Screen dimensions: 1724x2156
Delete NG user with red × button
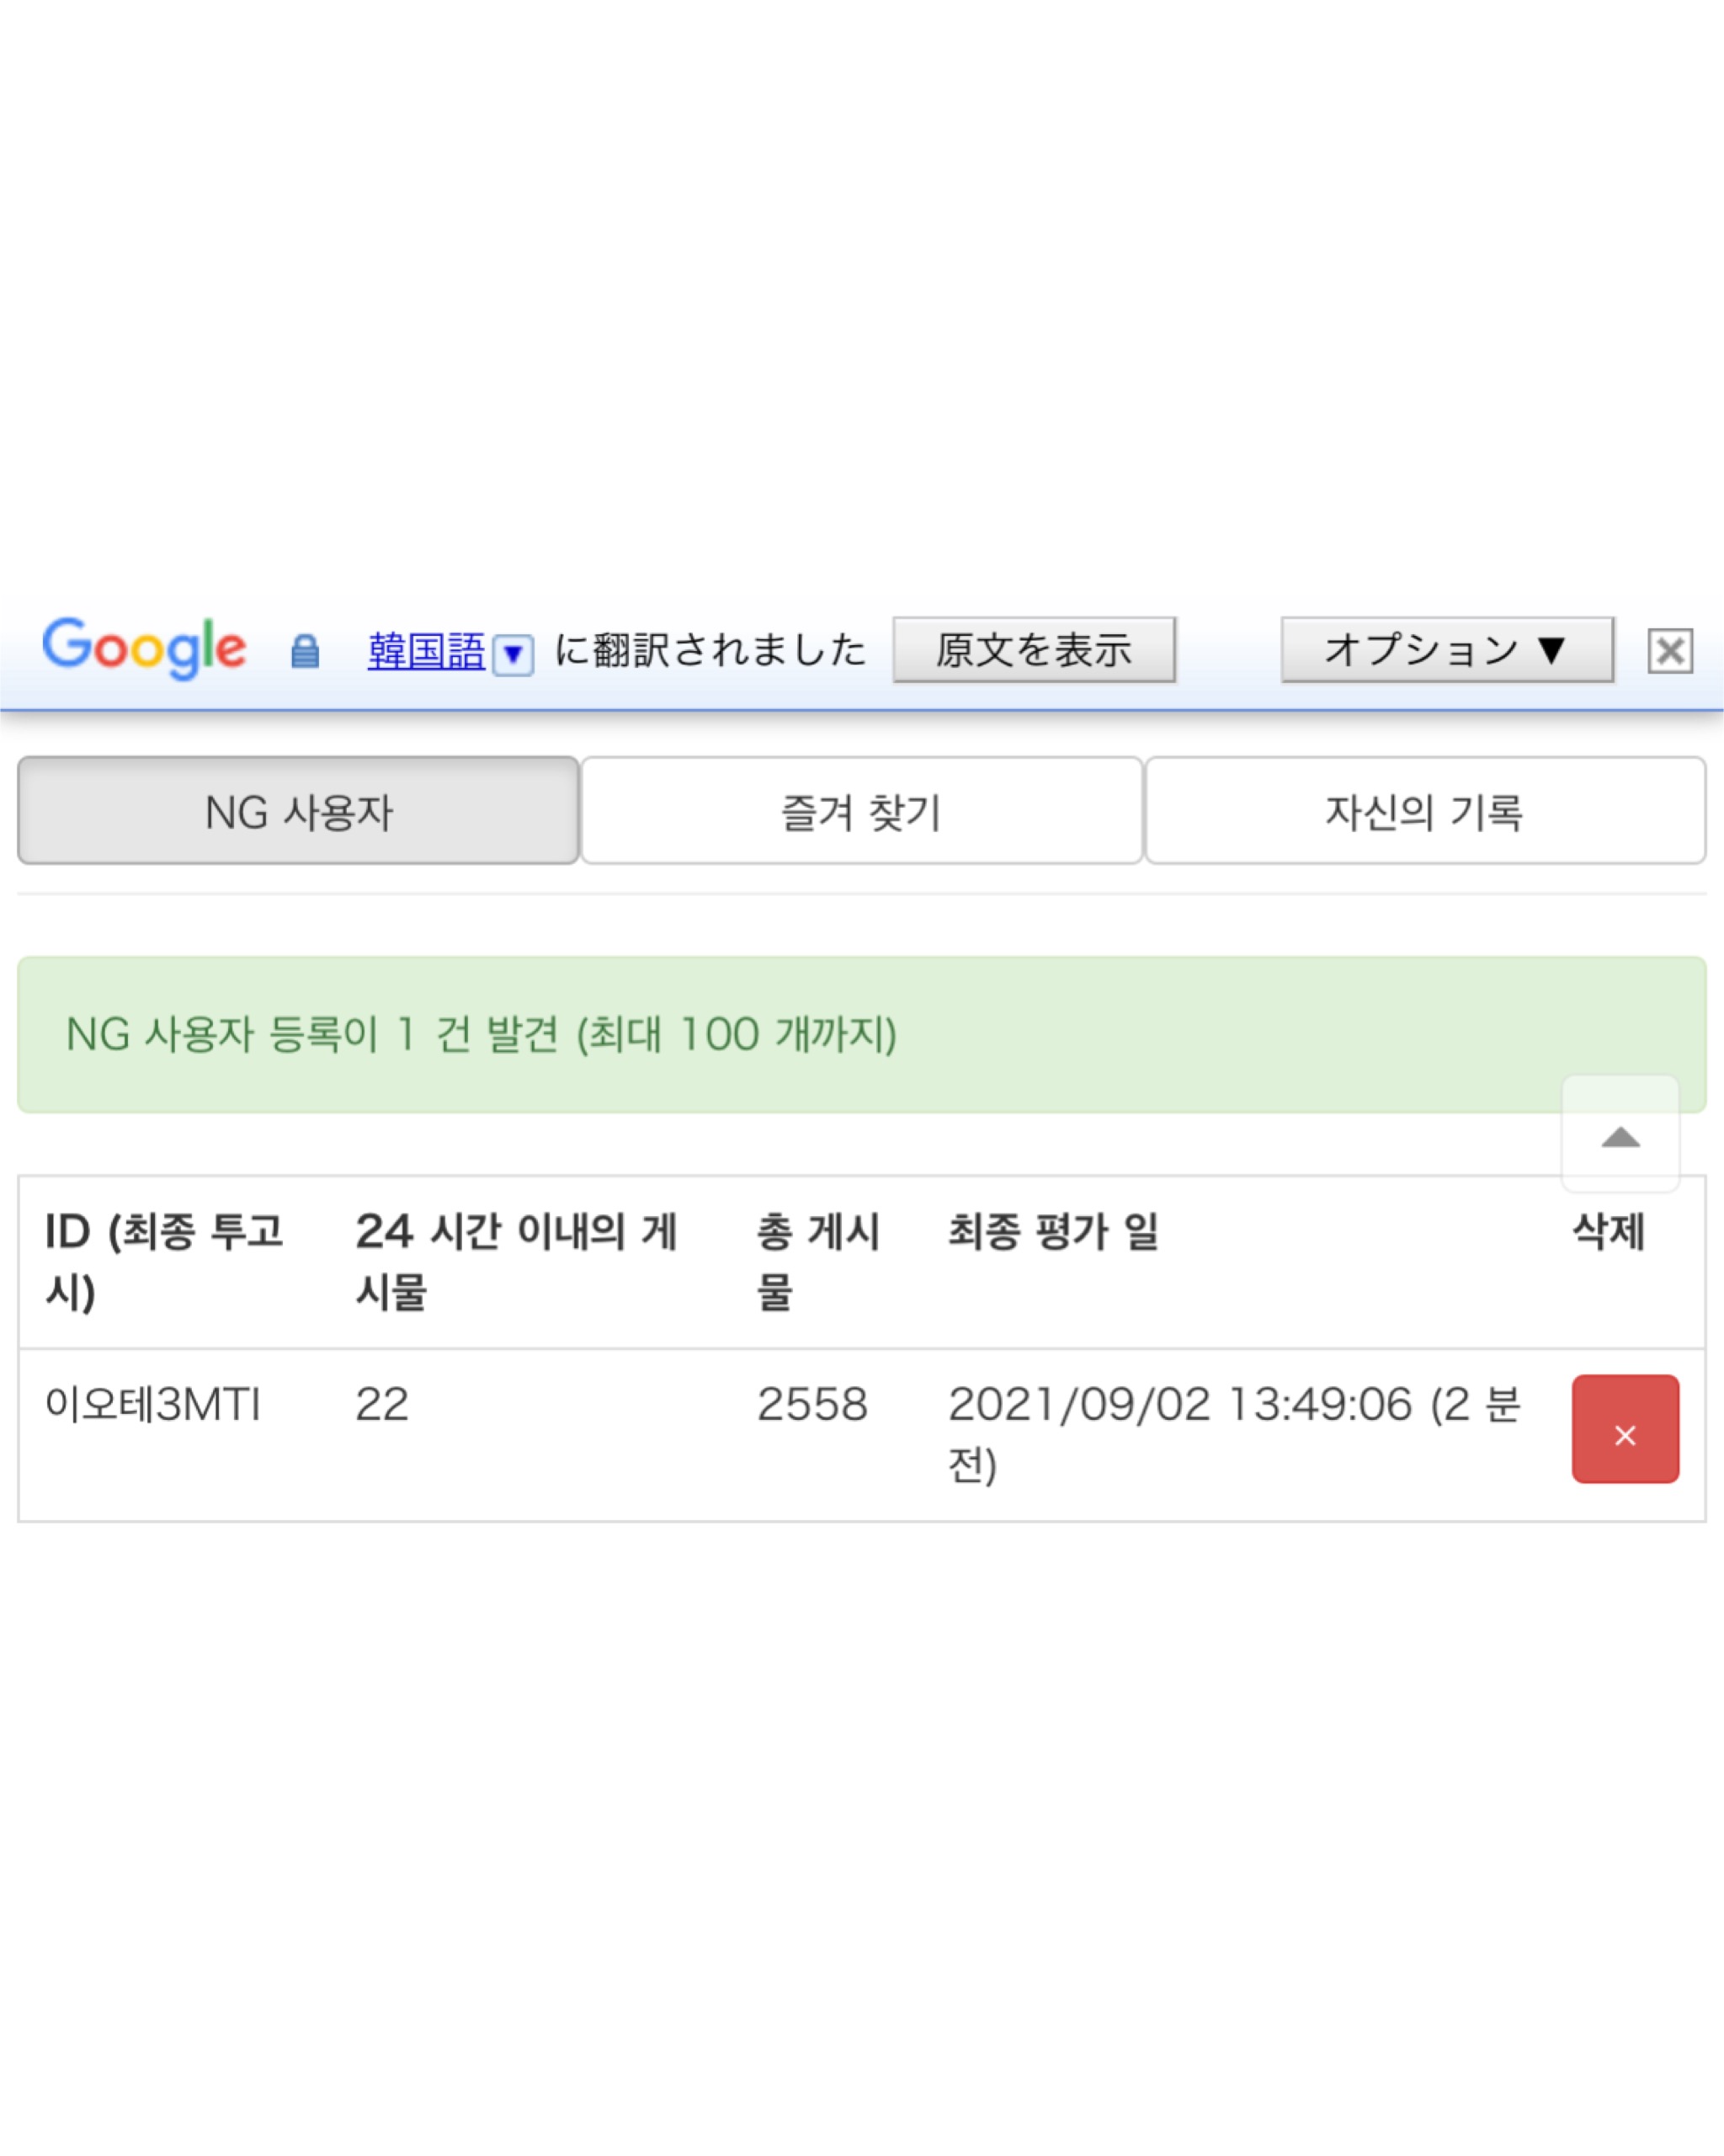(1625, 1429)
